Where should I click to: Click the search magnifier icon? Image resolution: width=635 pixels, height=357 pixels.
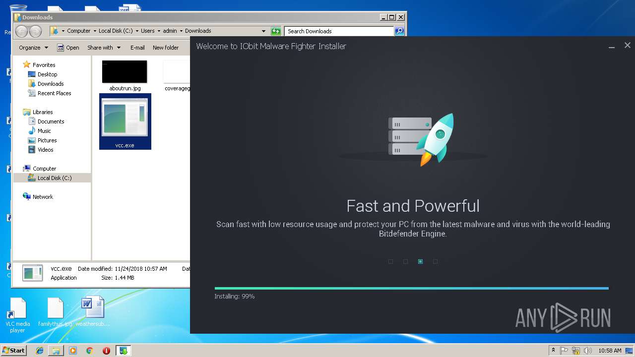[399, 31]
